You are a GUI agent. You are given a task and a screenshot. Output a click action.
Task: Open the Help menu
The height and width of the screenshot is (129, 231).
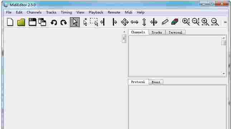coord(141,13)
